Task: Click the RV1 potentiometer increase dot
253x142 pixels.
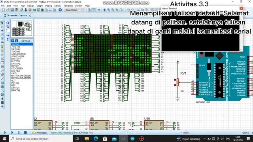Action: pyautogui.click(x=175, y=80)
